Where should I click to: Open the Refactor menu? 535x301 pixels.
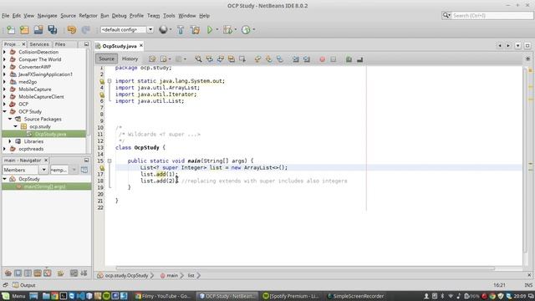(x=88, y=16)
